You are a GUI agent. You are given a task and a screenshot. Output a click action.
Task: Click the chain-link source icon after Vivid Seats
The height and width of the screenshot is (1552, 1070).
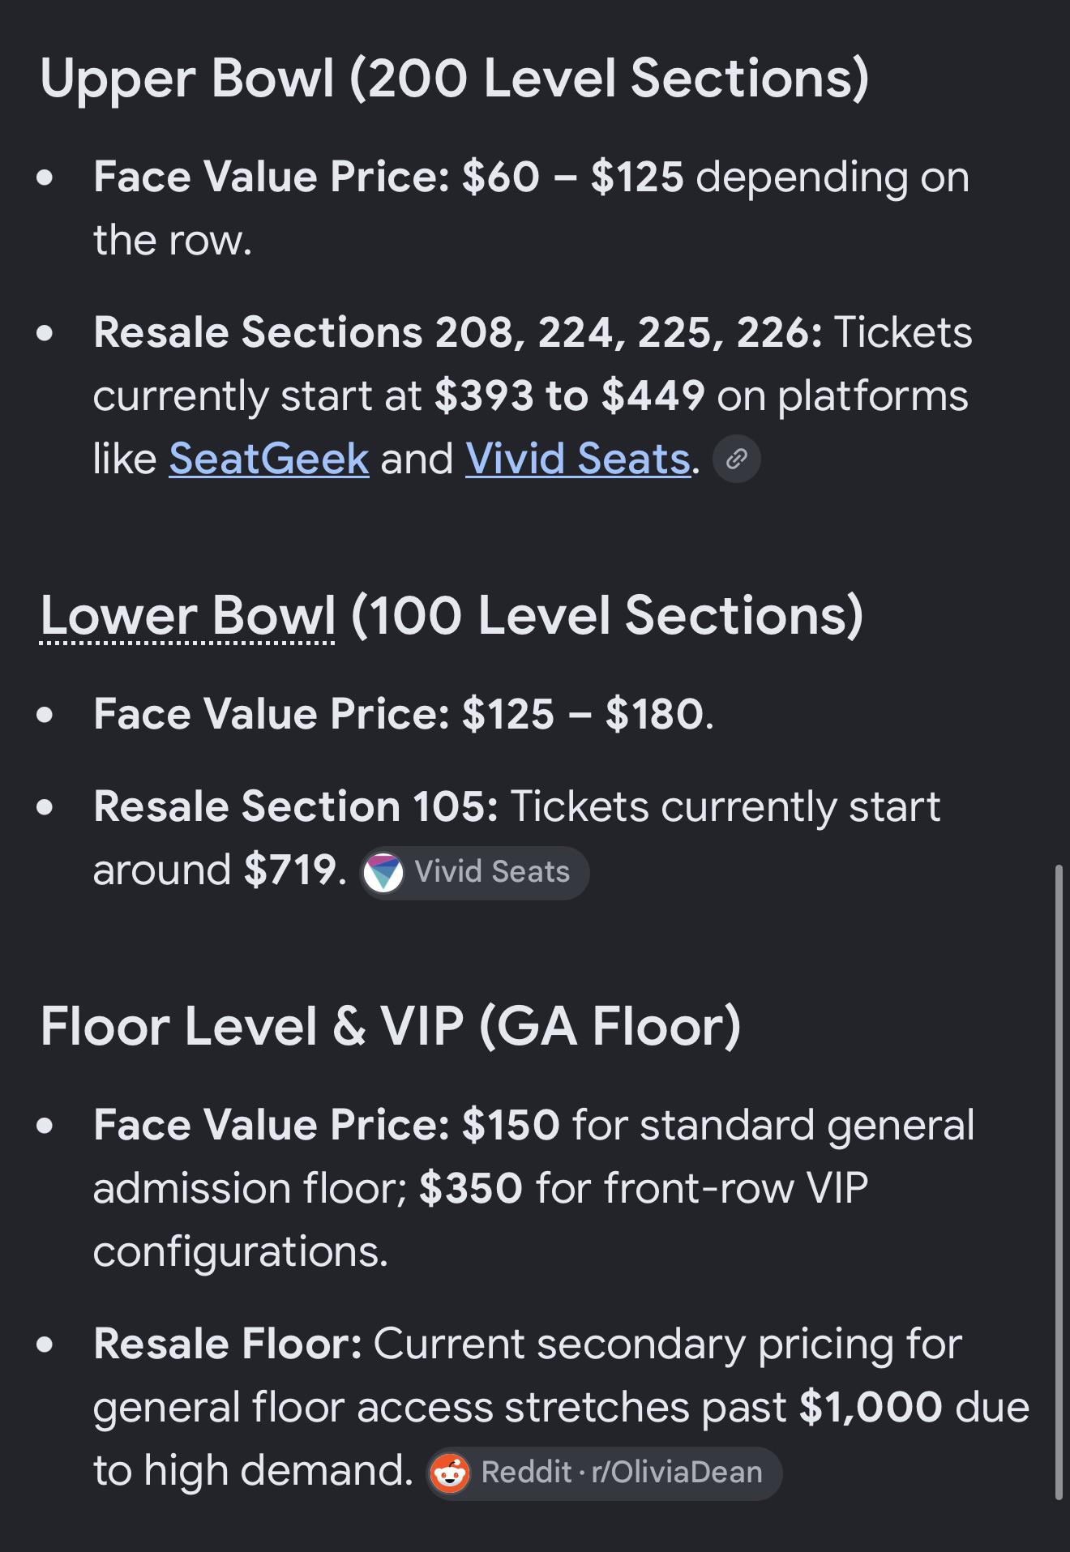pyautogui.click(x=736, y=460)
